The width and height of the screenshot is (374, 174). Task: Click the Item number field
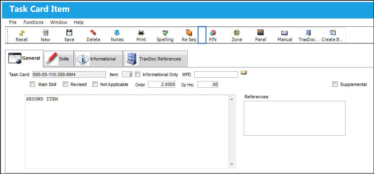click(127, 74)
